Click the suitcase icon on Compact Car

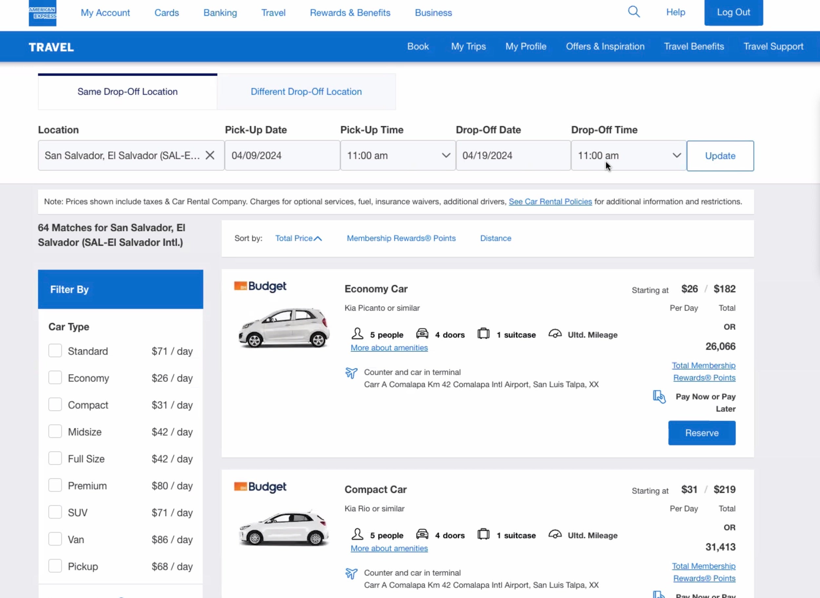(x=483, y=534)
